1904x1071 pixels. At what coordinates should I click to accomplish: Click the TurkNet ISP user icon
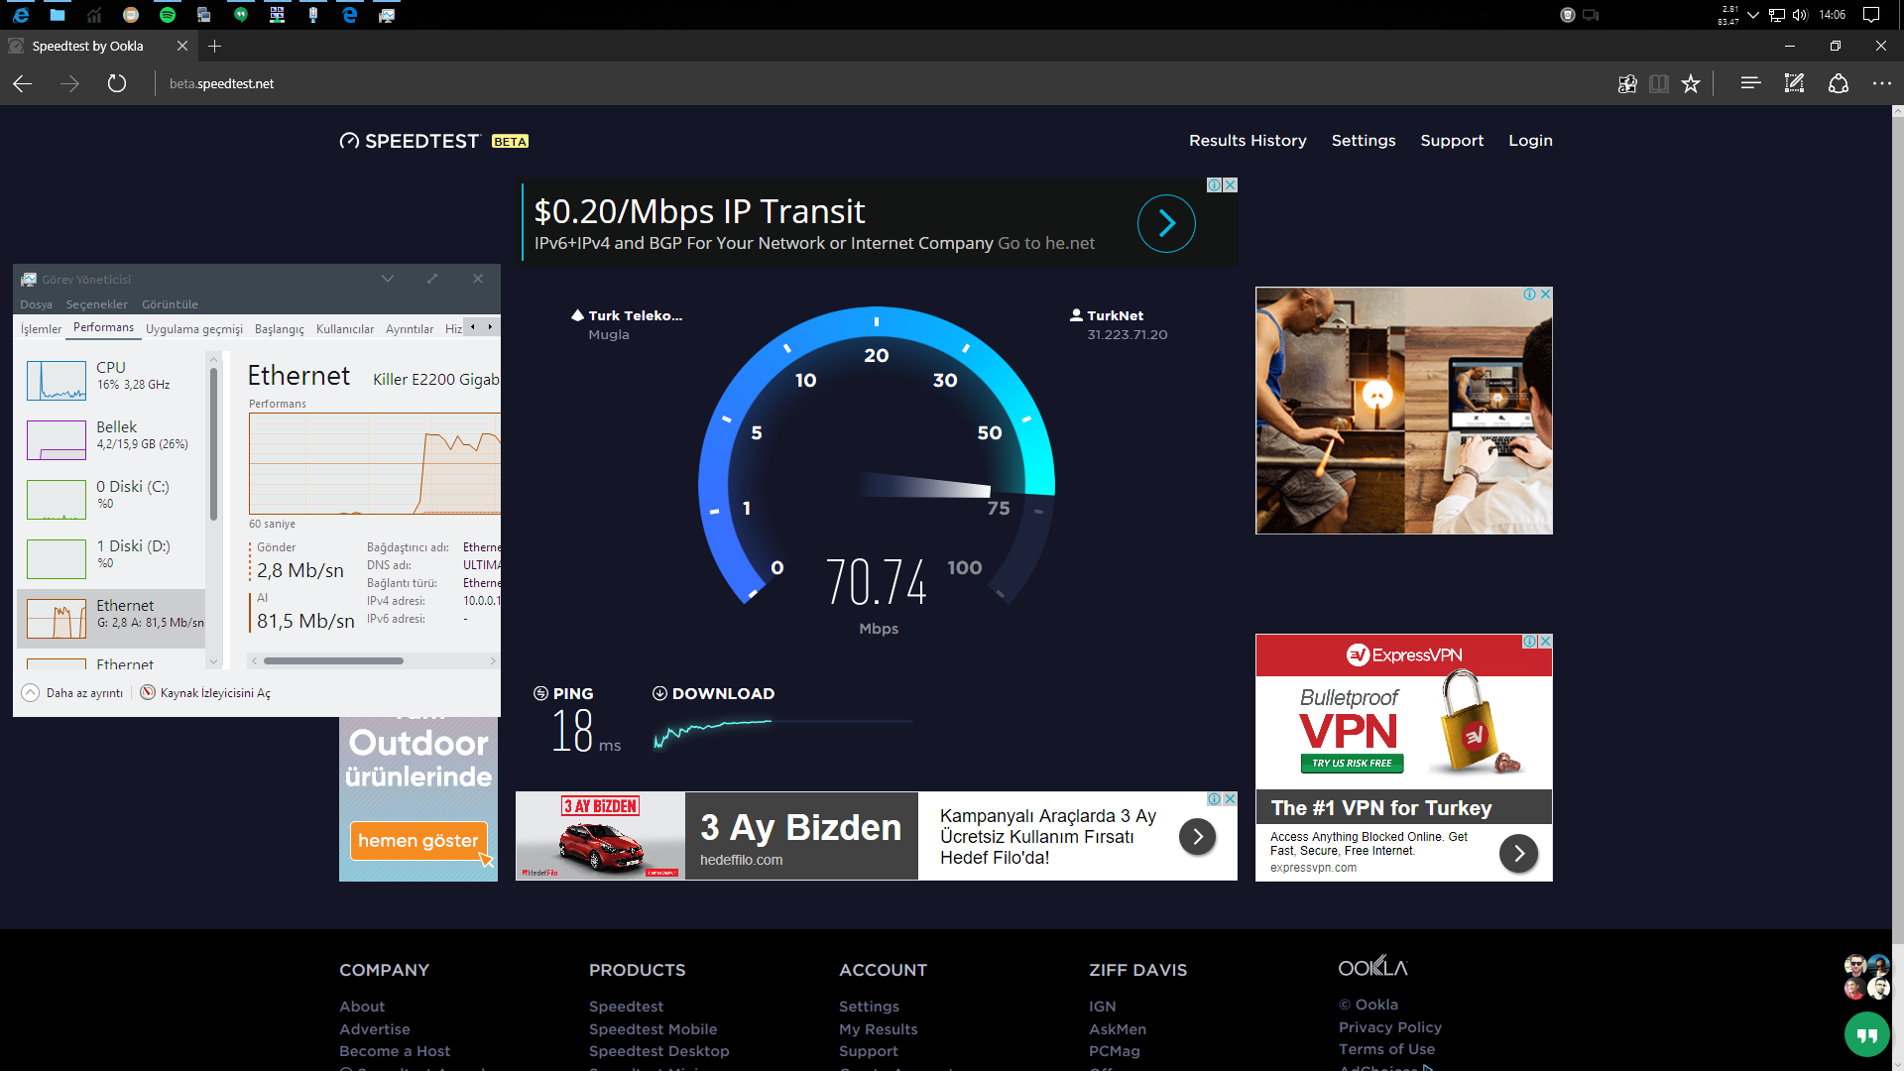pyautogui.click(x=1076, y=315)
